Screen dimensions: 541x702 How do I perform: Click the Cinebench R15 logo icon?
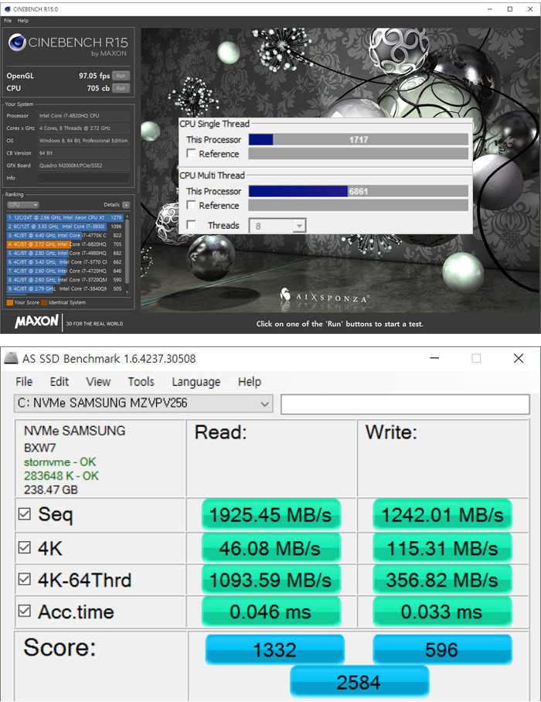17,43
